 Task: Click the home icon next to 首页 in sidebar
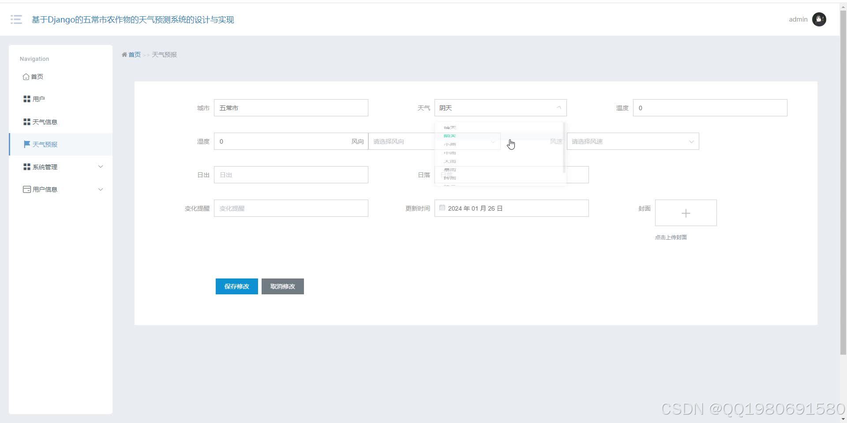coord(26,77)
